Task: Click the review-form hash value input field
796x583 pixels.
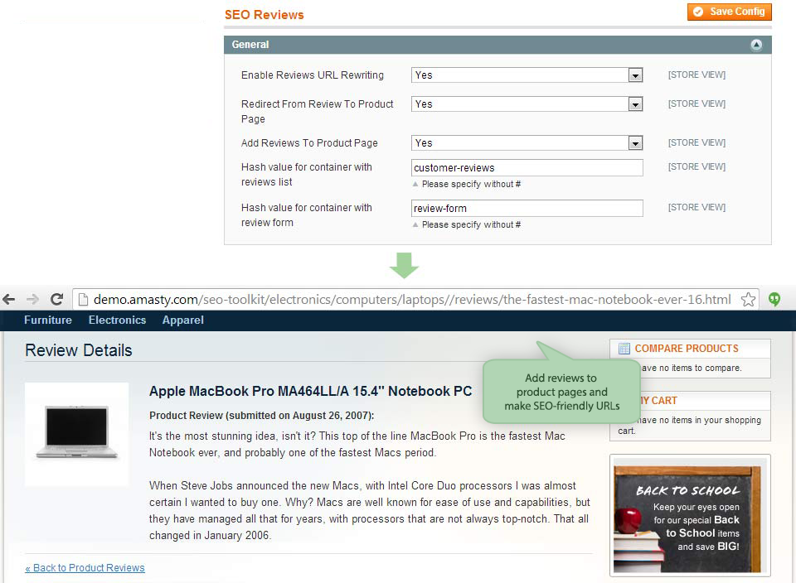Action: pyautogui.click(x=527, y=209)
